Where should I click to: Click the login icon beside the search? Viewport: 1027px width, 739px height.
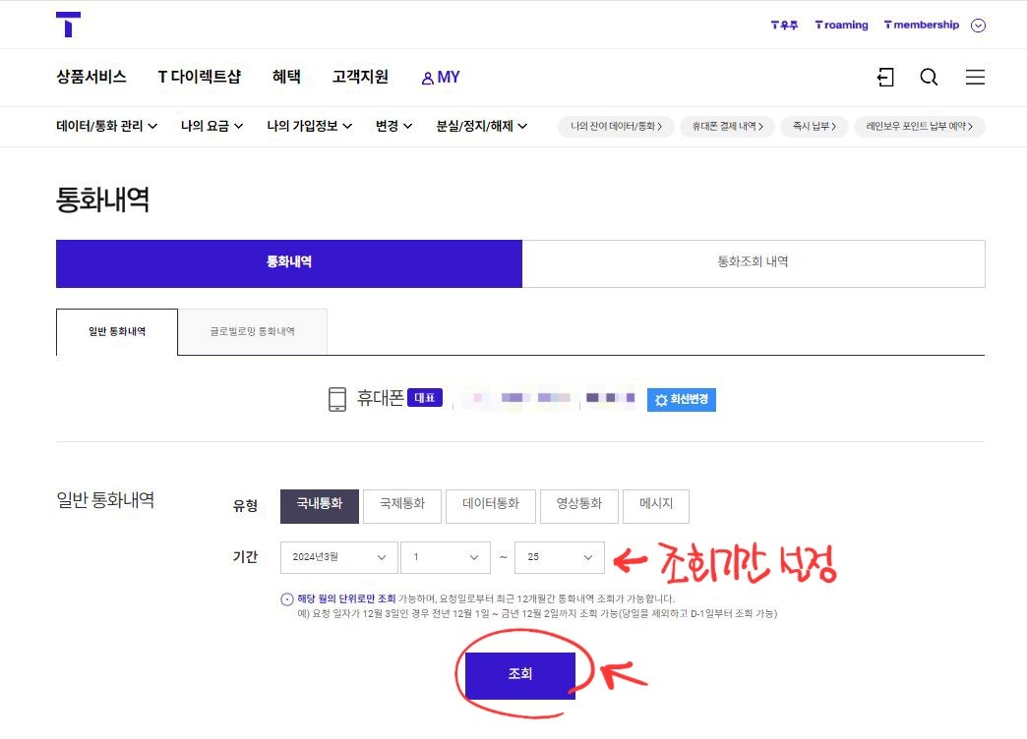(884, 77)
